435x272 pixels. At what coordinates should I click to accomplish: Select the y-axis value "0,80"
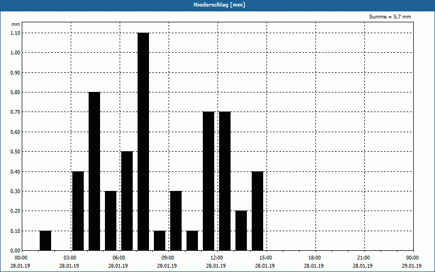(15, 92)
